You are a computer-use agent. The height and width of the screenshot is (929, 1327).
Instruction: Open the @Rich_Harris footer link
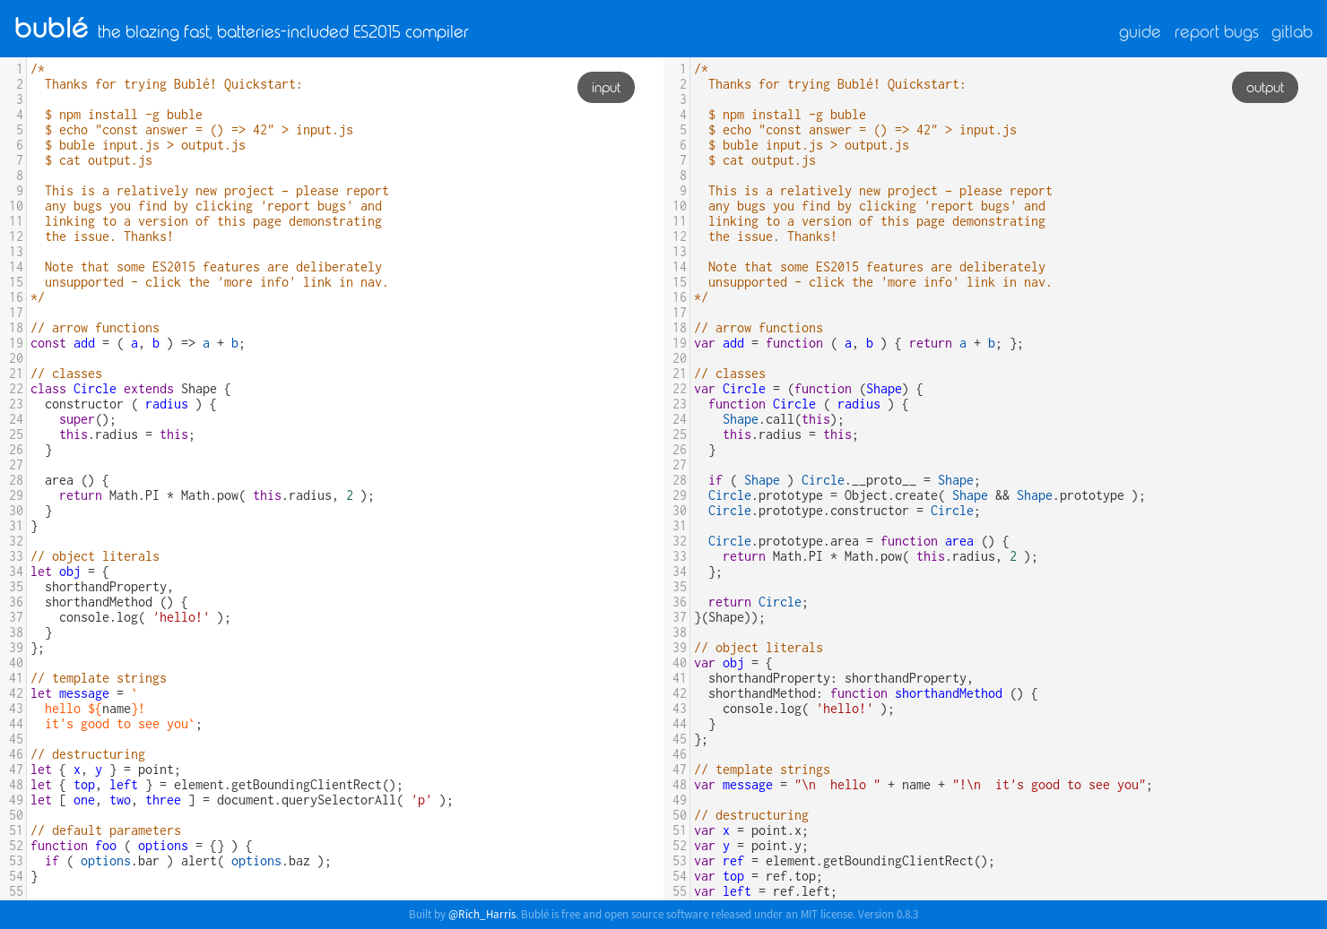point(481,915)
